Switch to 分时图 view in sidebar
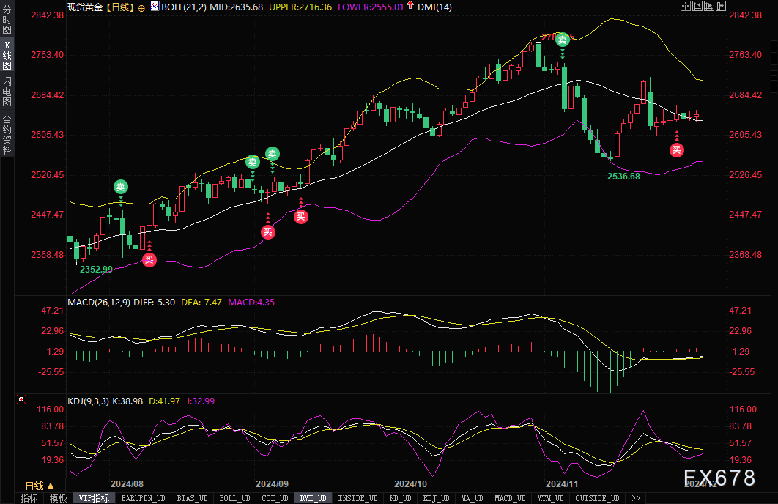 7,20
